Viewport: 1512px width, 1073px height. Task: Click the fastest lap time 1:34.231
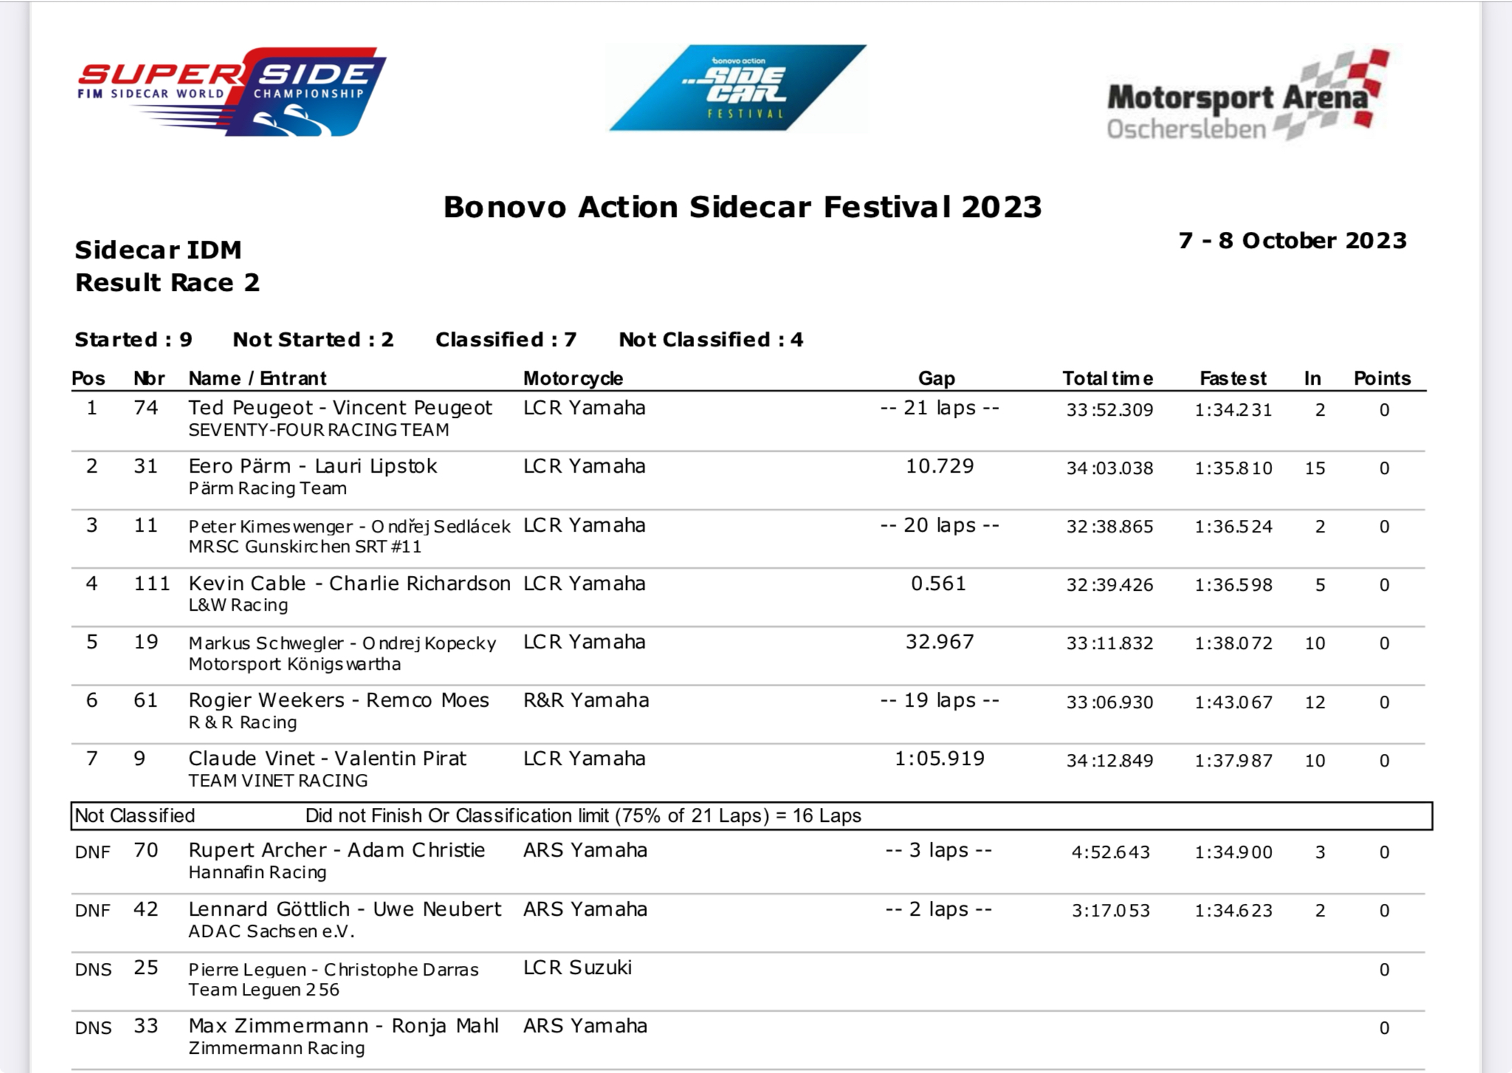coord(1233,410)
